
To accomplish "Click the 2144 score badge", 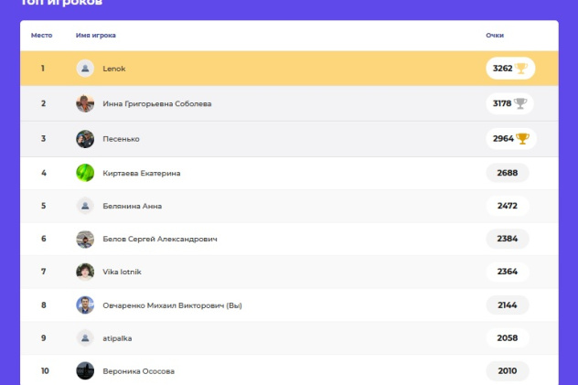I will (508, 305).
